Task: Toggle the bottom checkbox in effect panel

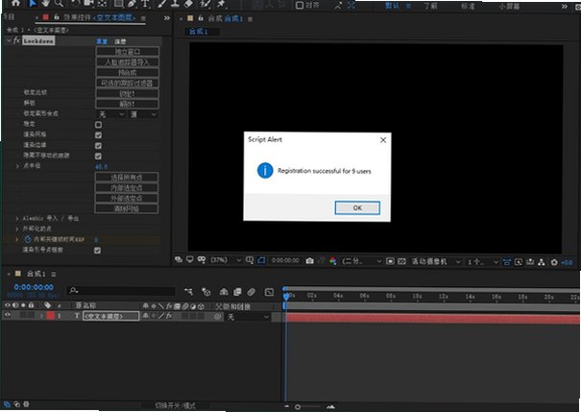Action: [97, 251]
